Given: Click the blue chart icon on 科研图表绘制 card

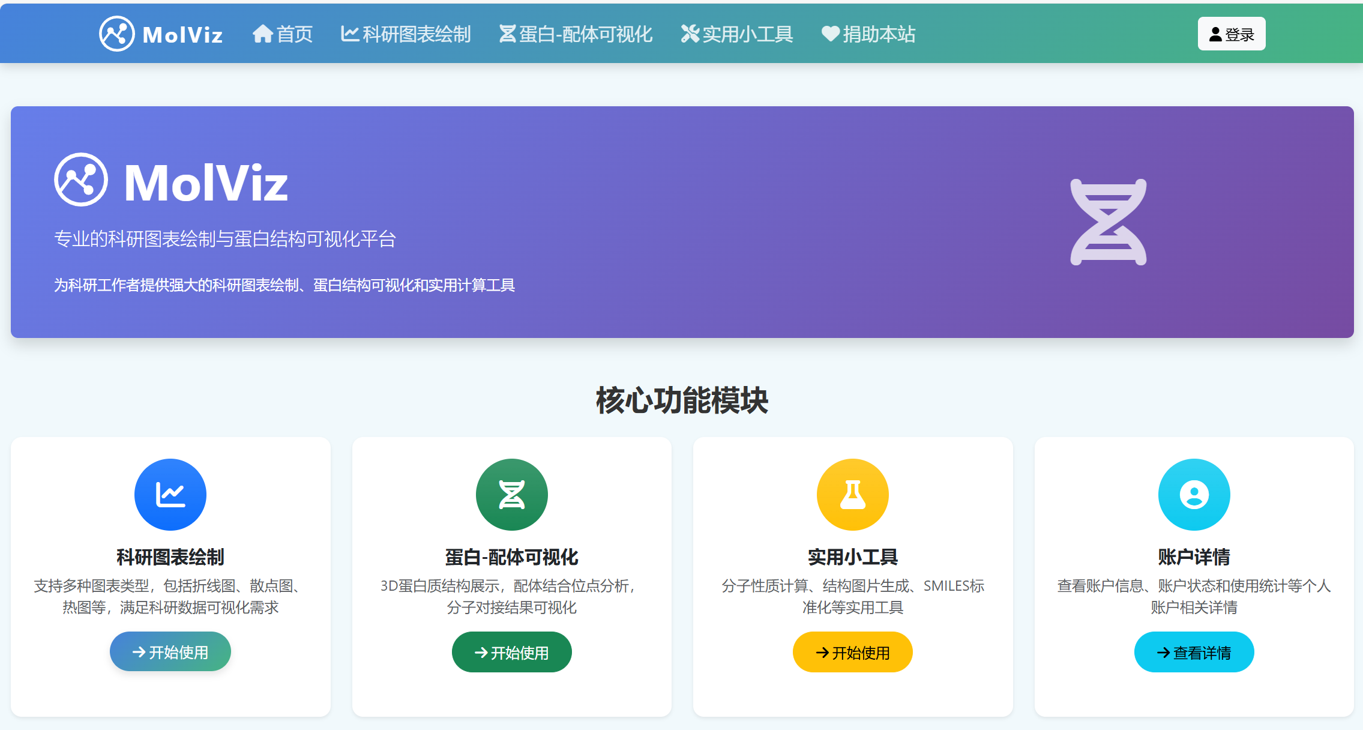Looking at the screenshot, I should 170,494.
